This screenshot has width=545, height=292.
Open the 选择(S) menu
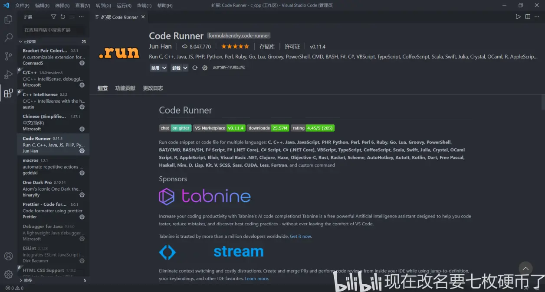pos(62,6)
